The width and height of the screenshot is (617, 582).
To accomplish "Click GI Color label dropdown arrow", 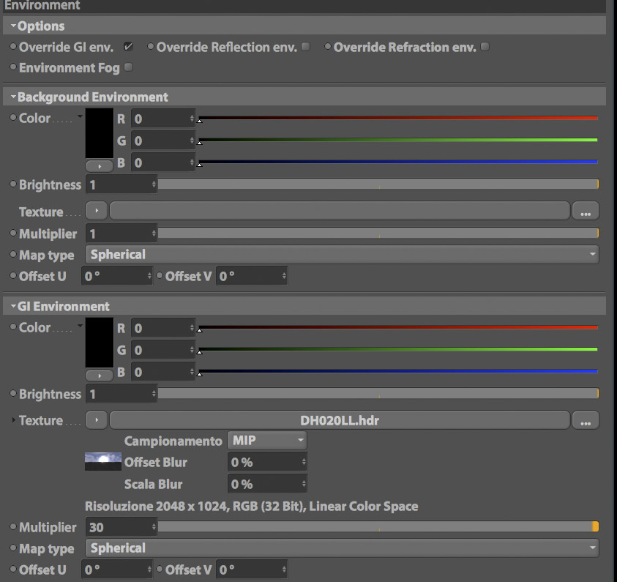I will click(x=80, y=326).
